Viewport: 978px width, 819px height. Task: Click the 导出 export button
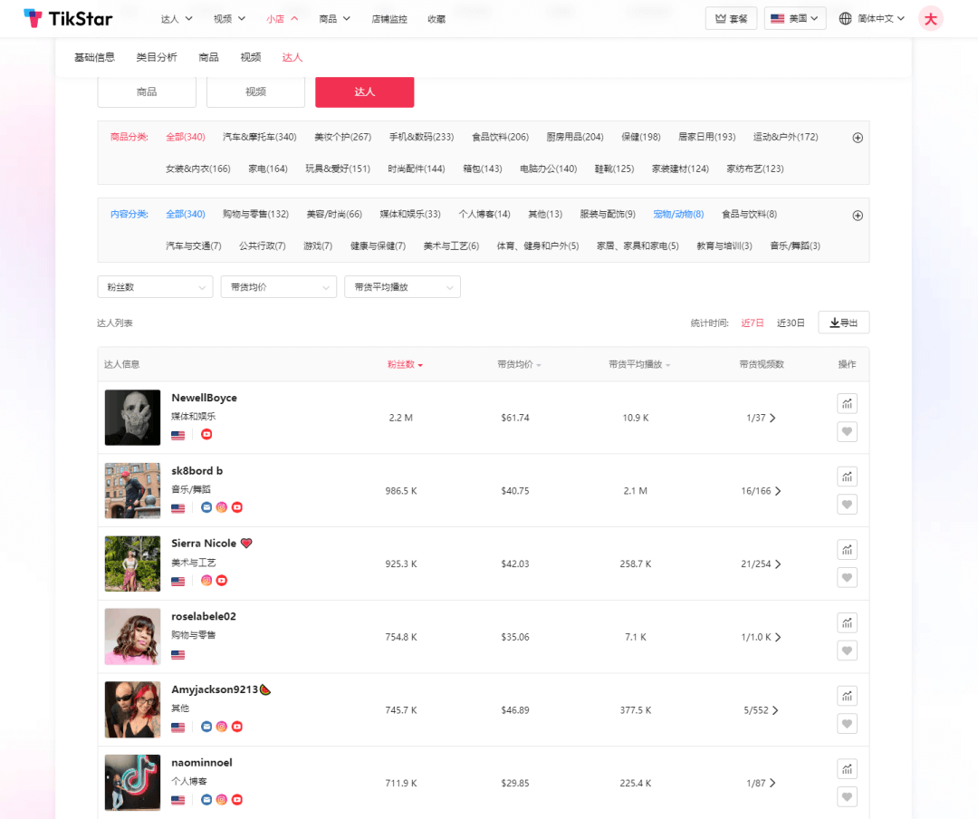coord(843,323)
